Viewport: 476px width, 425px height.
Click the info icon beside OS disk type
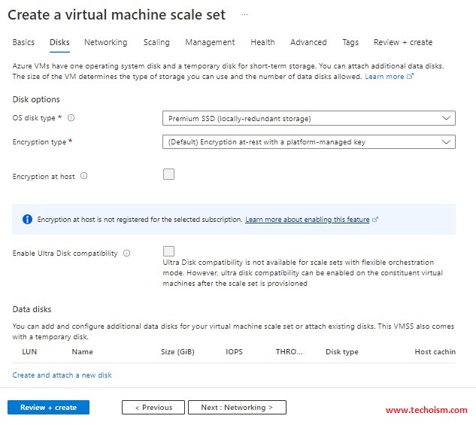tap(71, 118)
